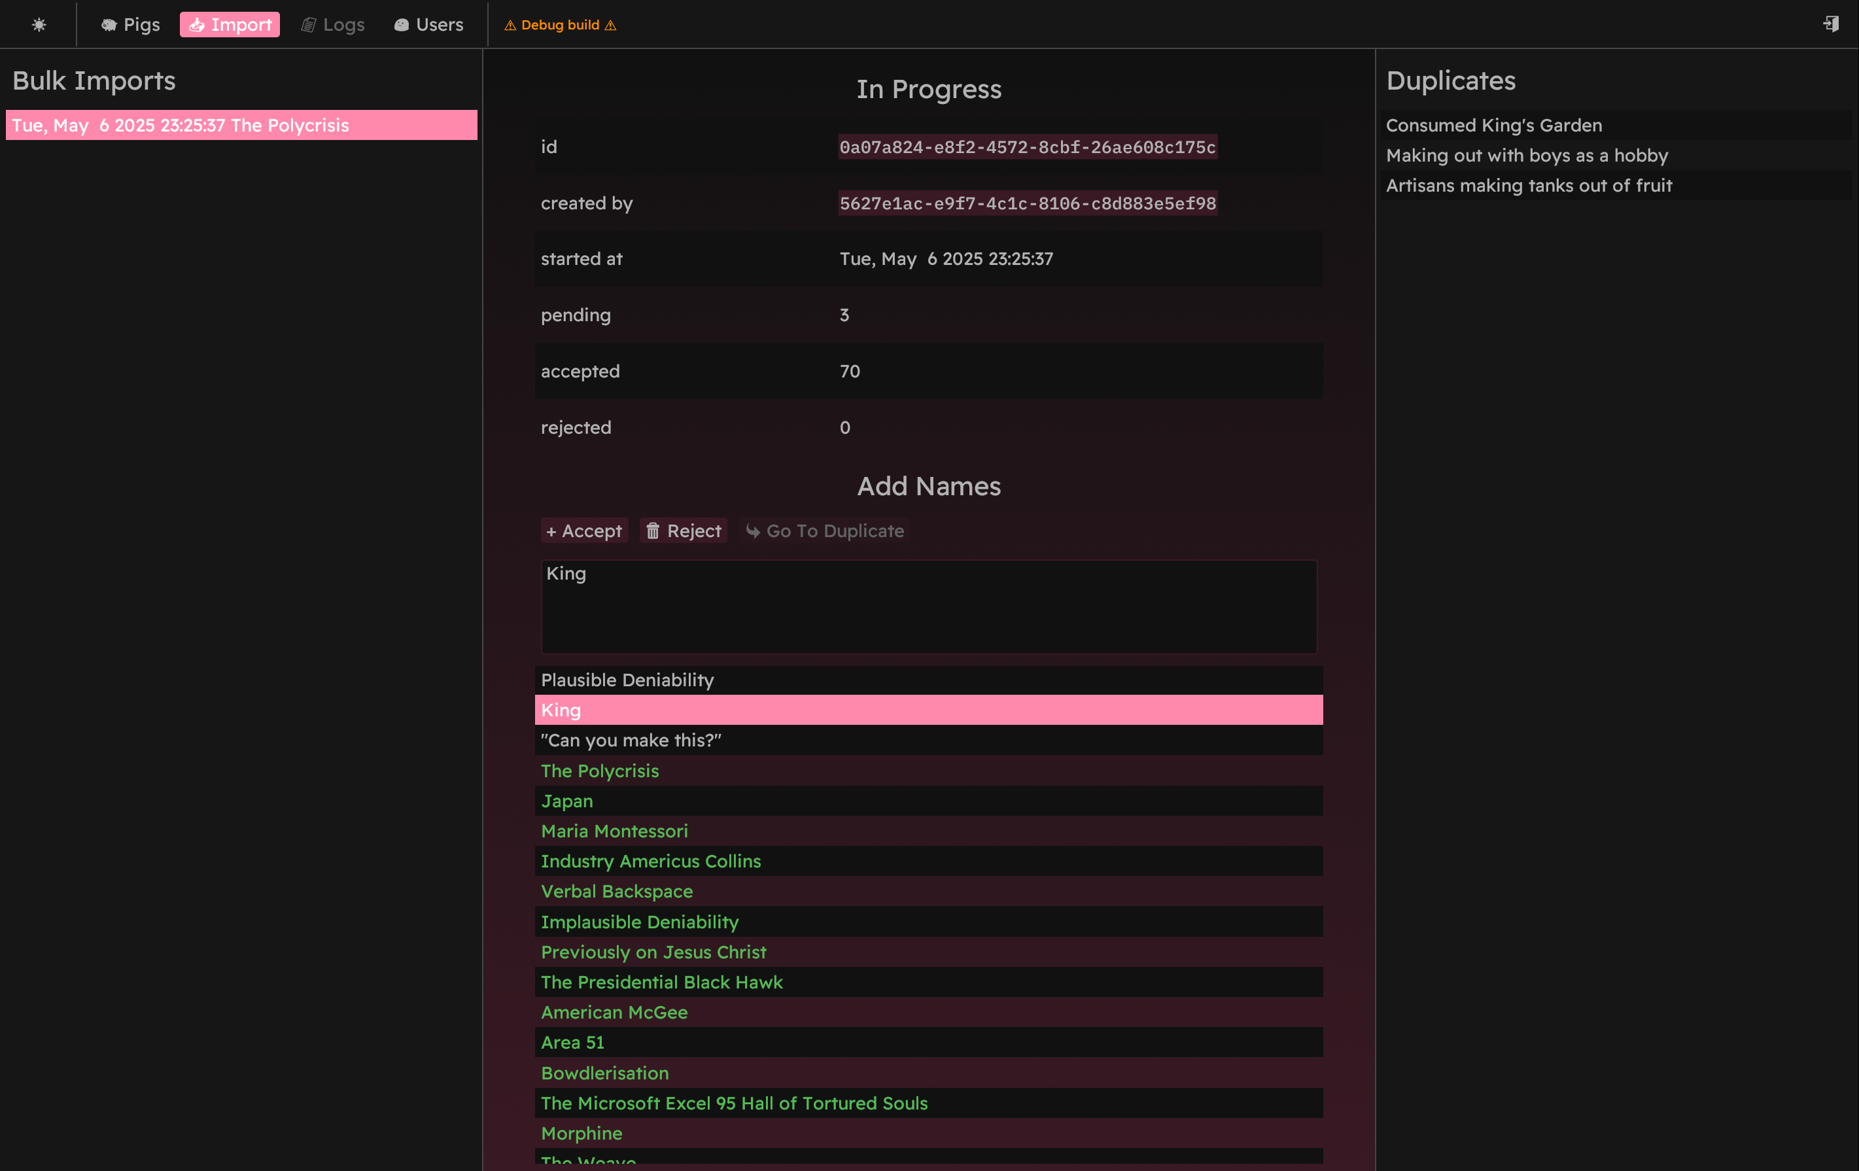1859x1171 pixels.
Task: Select the Verbal Backspace row
Action: tap(929, 892)
